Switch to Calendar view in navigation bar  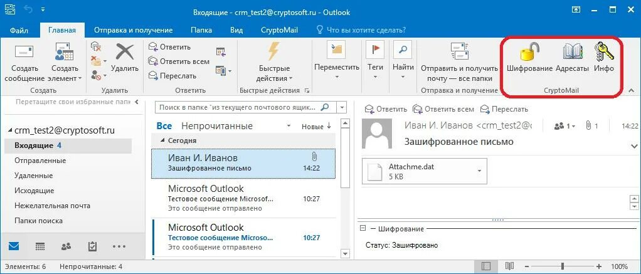40,246
